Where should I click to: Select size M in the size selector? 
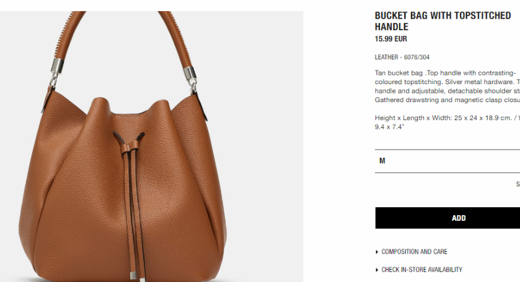point(447,161)
